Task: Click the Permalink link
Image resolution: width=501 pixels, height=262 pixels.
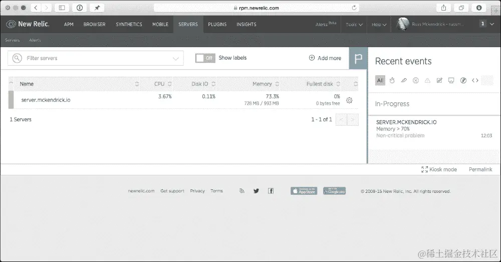Action: click(x=480, y=169)
